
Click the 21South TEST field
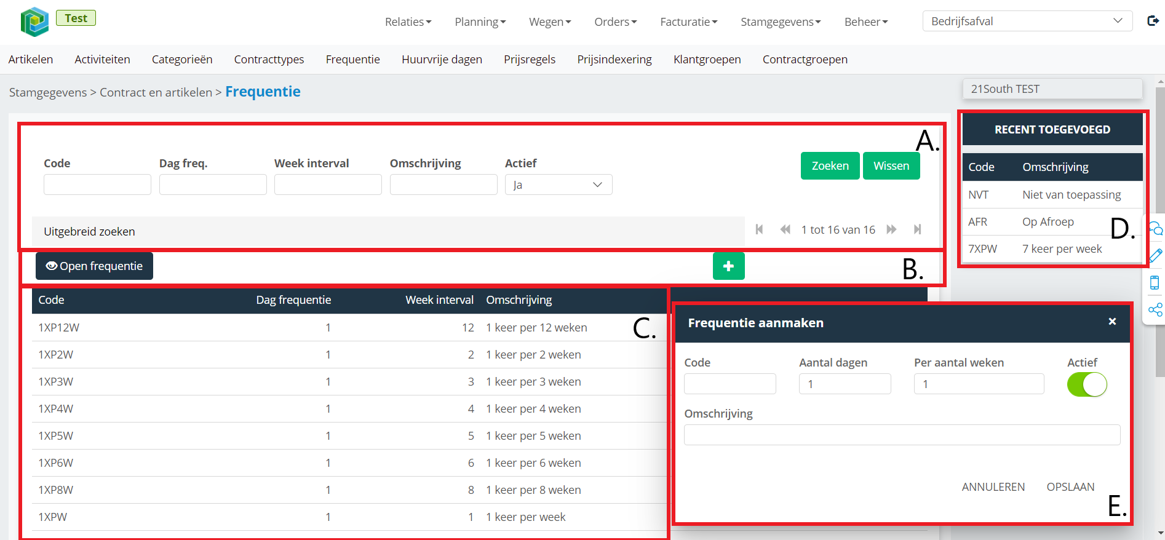(x=1052, y=89)
